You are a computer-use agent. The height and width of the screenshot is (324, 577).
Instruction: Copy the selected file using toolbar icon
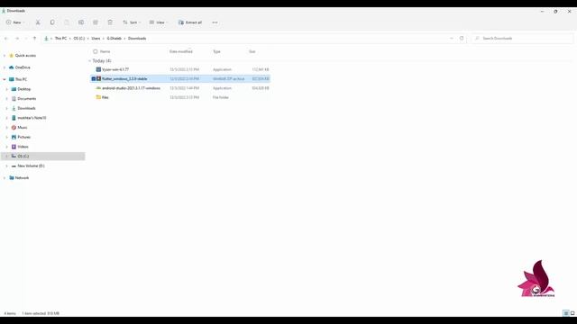pos(52,22)
